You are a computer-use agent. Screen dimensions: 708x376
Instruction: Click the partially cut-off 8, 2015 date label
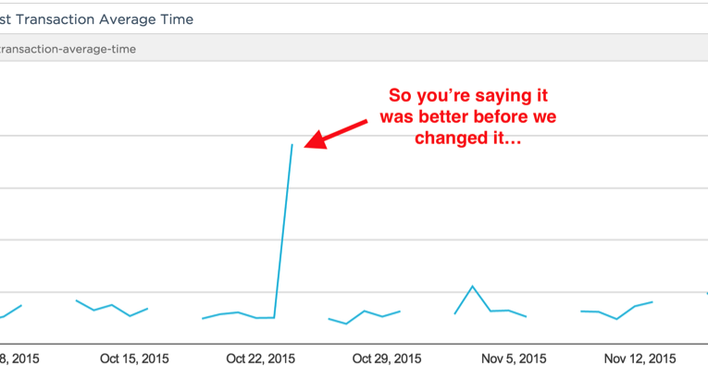coord(17,358)
